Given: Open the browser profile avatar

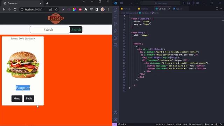Looking at the screenshot, I should 103,9.
